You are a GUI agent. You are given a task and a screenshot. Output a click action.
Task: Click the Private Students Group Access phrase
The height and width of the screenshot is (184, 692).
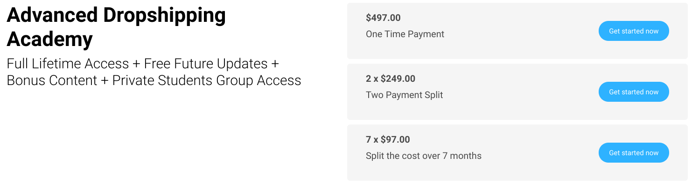point(207,81)
